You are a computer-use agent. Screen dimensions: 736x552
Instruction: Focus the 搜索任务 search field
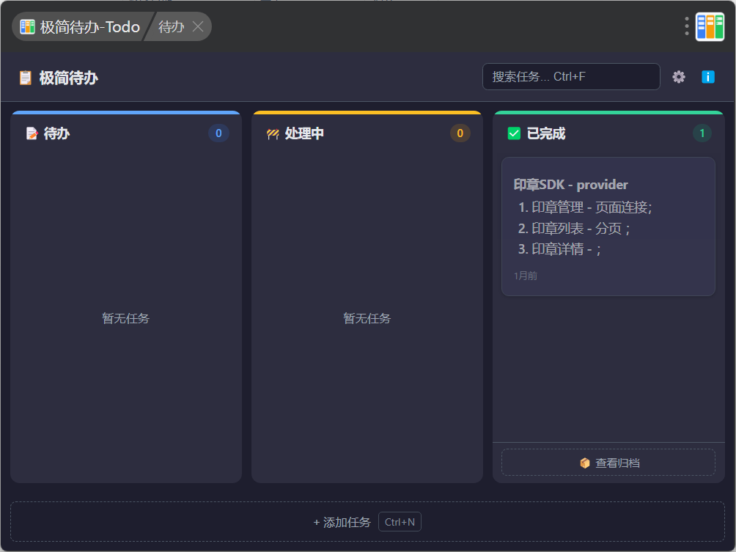click(x=571, y=76)
